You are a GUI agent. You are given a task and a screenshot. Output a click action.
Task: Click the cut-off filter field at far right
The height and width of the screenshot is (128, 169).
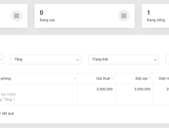(x=167, y=59)
